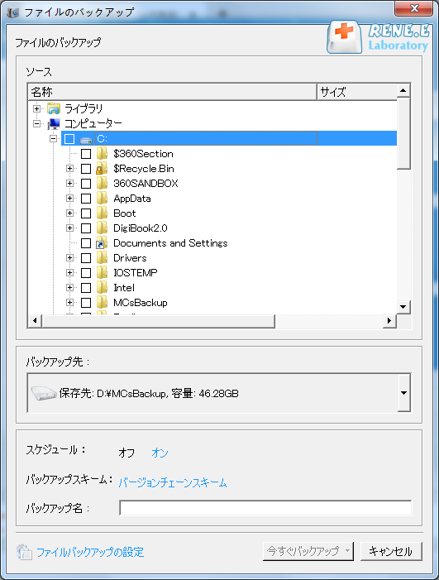Click the Library folder icon
Image resolution: width=439 pixels, height=580 pixels.
[54, 108]
